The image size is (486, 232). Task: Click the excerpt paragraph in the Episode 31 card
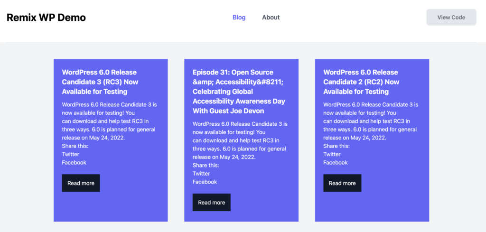click(x=240, y=140)
